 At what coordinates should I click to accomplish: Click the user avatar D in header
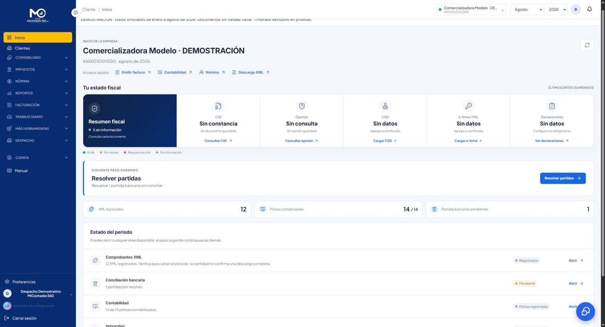coord(576,9)
